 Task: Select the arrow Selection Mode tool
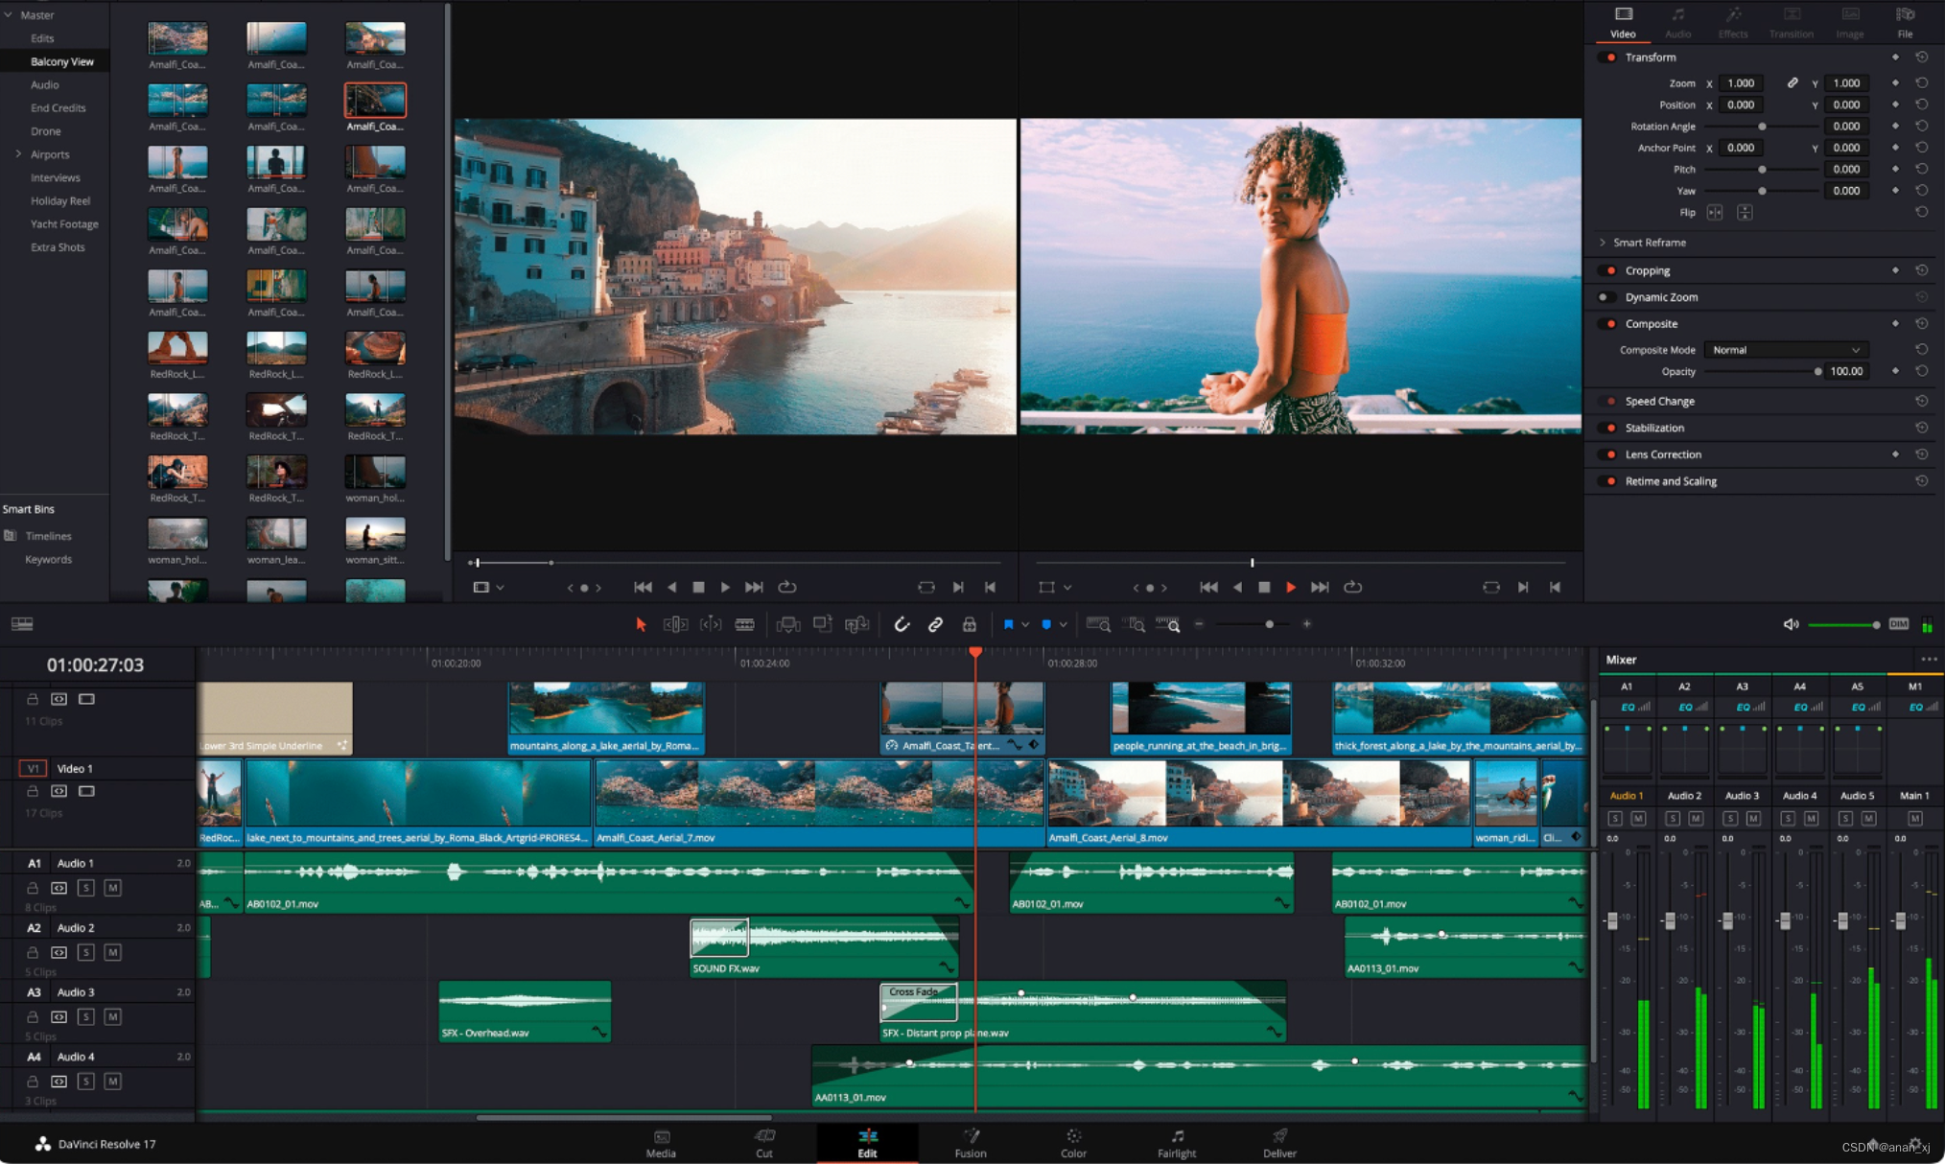click(641, 625)
